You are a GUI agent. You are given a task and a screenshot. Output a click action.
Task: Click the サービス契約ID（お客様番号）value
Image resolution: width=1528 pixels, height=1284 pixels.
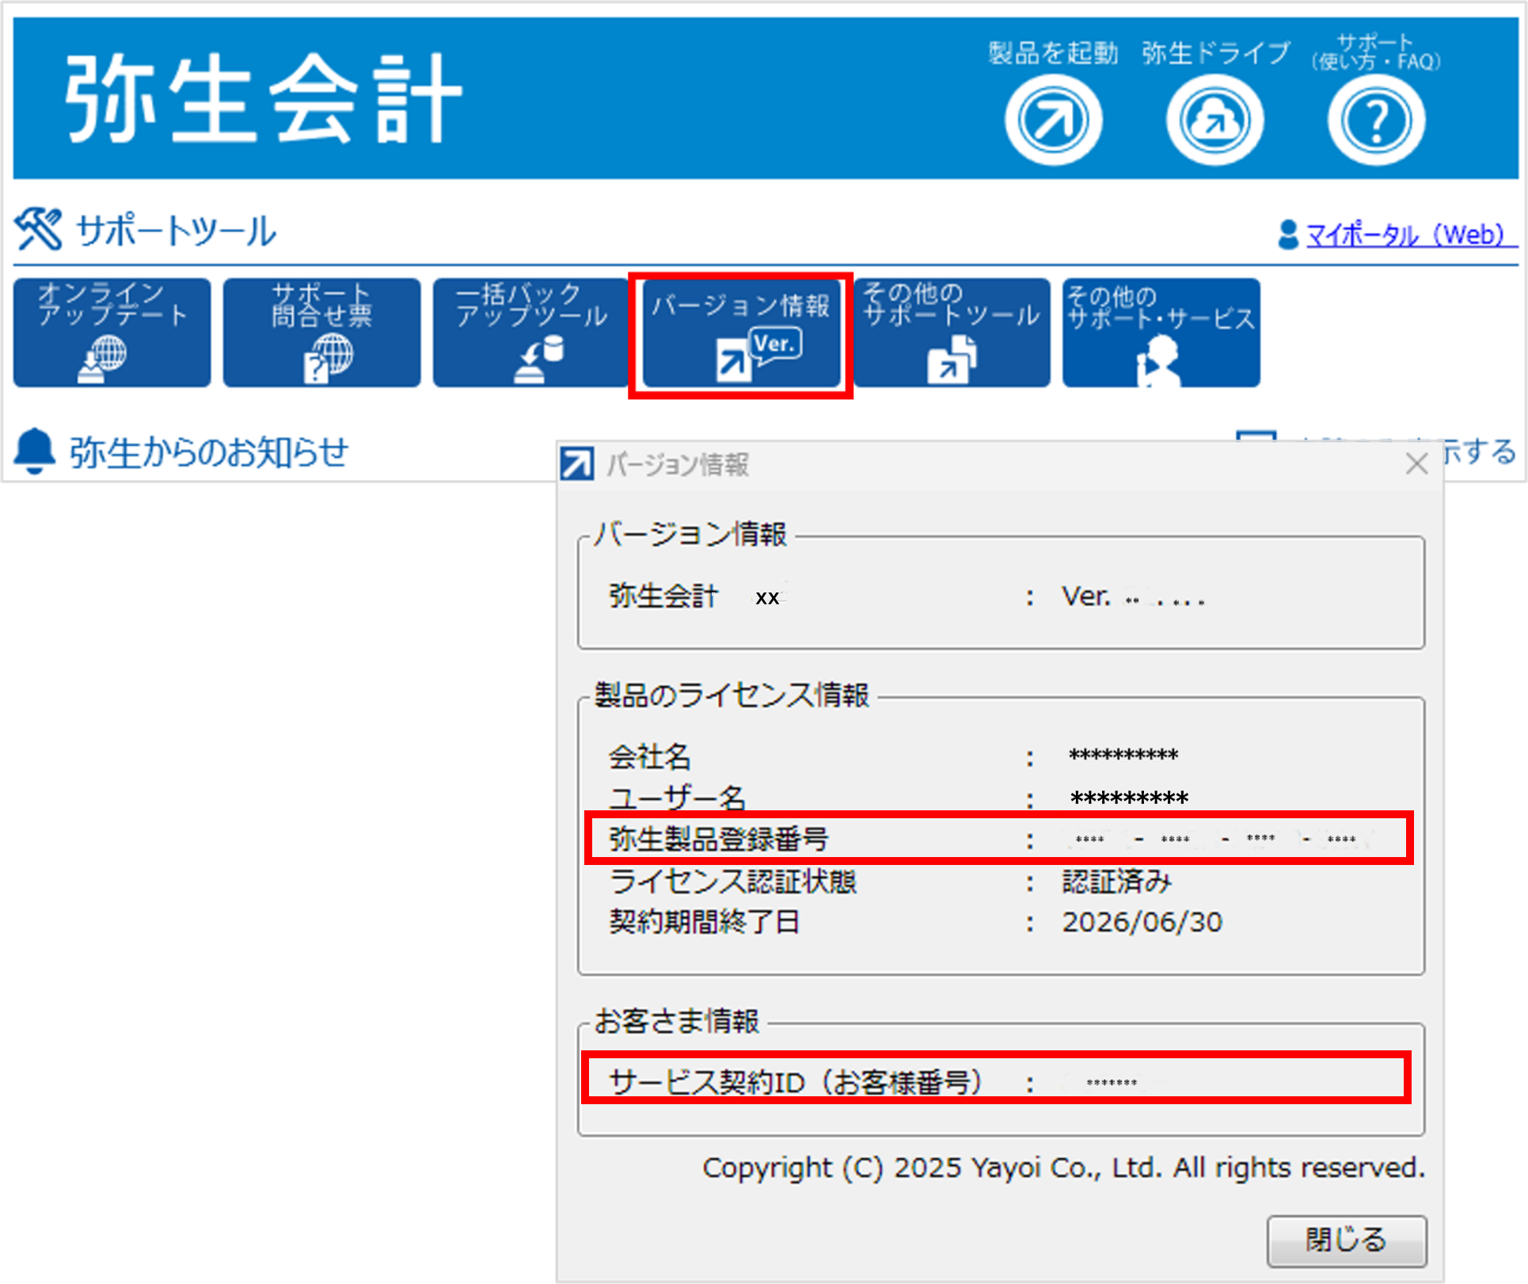[x=1114, y=1081]
